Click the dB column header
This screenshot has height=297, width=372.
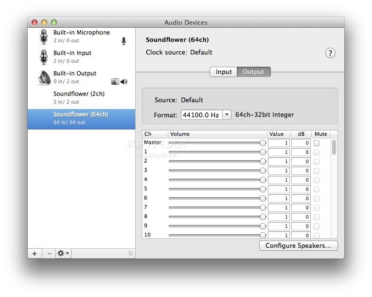pos(301,134)
